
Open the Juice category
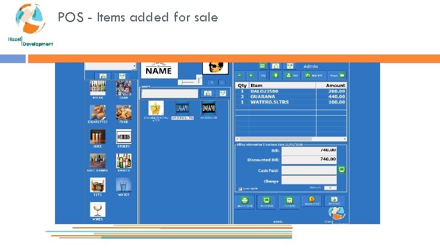98,138
